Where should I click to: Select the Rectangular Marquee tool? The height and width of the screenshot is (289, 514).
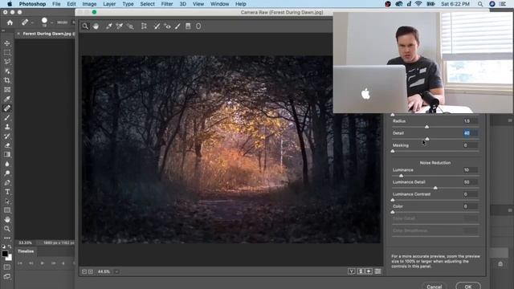click(7, 52)
